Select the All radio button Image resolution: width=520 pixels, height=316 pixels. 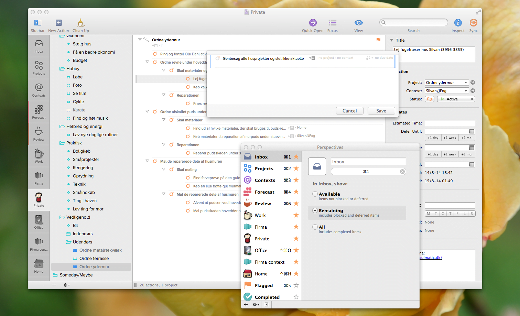click(x=315, y=227)
